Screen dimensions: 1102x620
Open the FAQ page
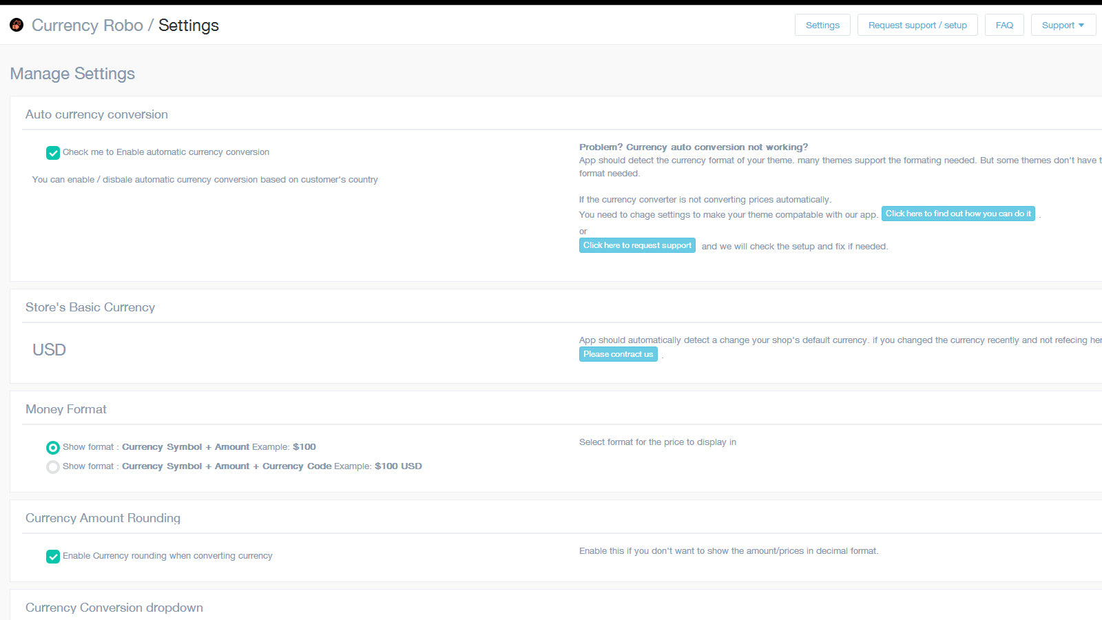pyautogui.click(x=1004, y=25)
